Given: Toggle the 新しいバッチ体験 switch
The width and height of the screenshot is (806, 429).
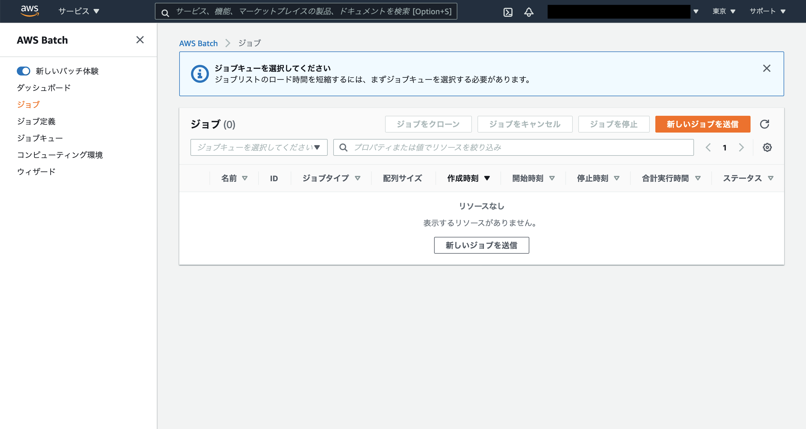Looking at the screenshot, I should (24, 71).
